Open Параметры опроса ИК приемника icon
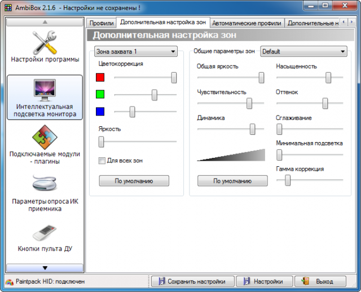Image resolution: width=361 pixels, height=292 pixels. coord(45,183)
